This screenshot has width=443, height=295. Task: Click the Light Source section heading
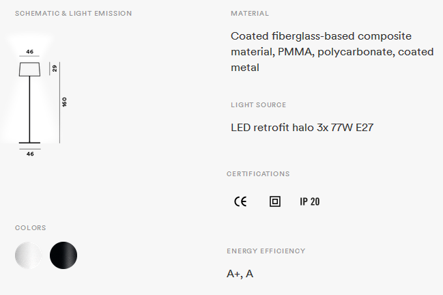pos(259,105)
